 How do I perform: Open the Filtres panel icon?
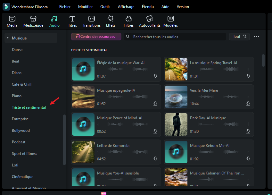coord(128,19)
